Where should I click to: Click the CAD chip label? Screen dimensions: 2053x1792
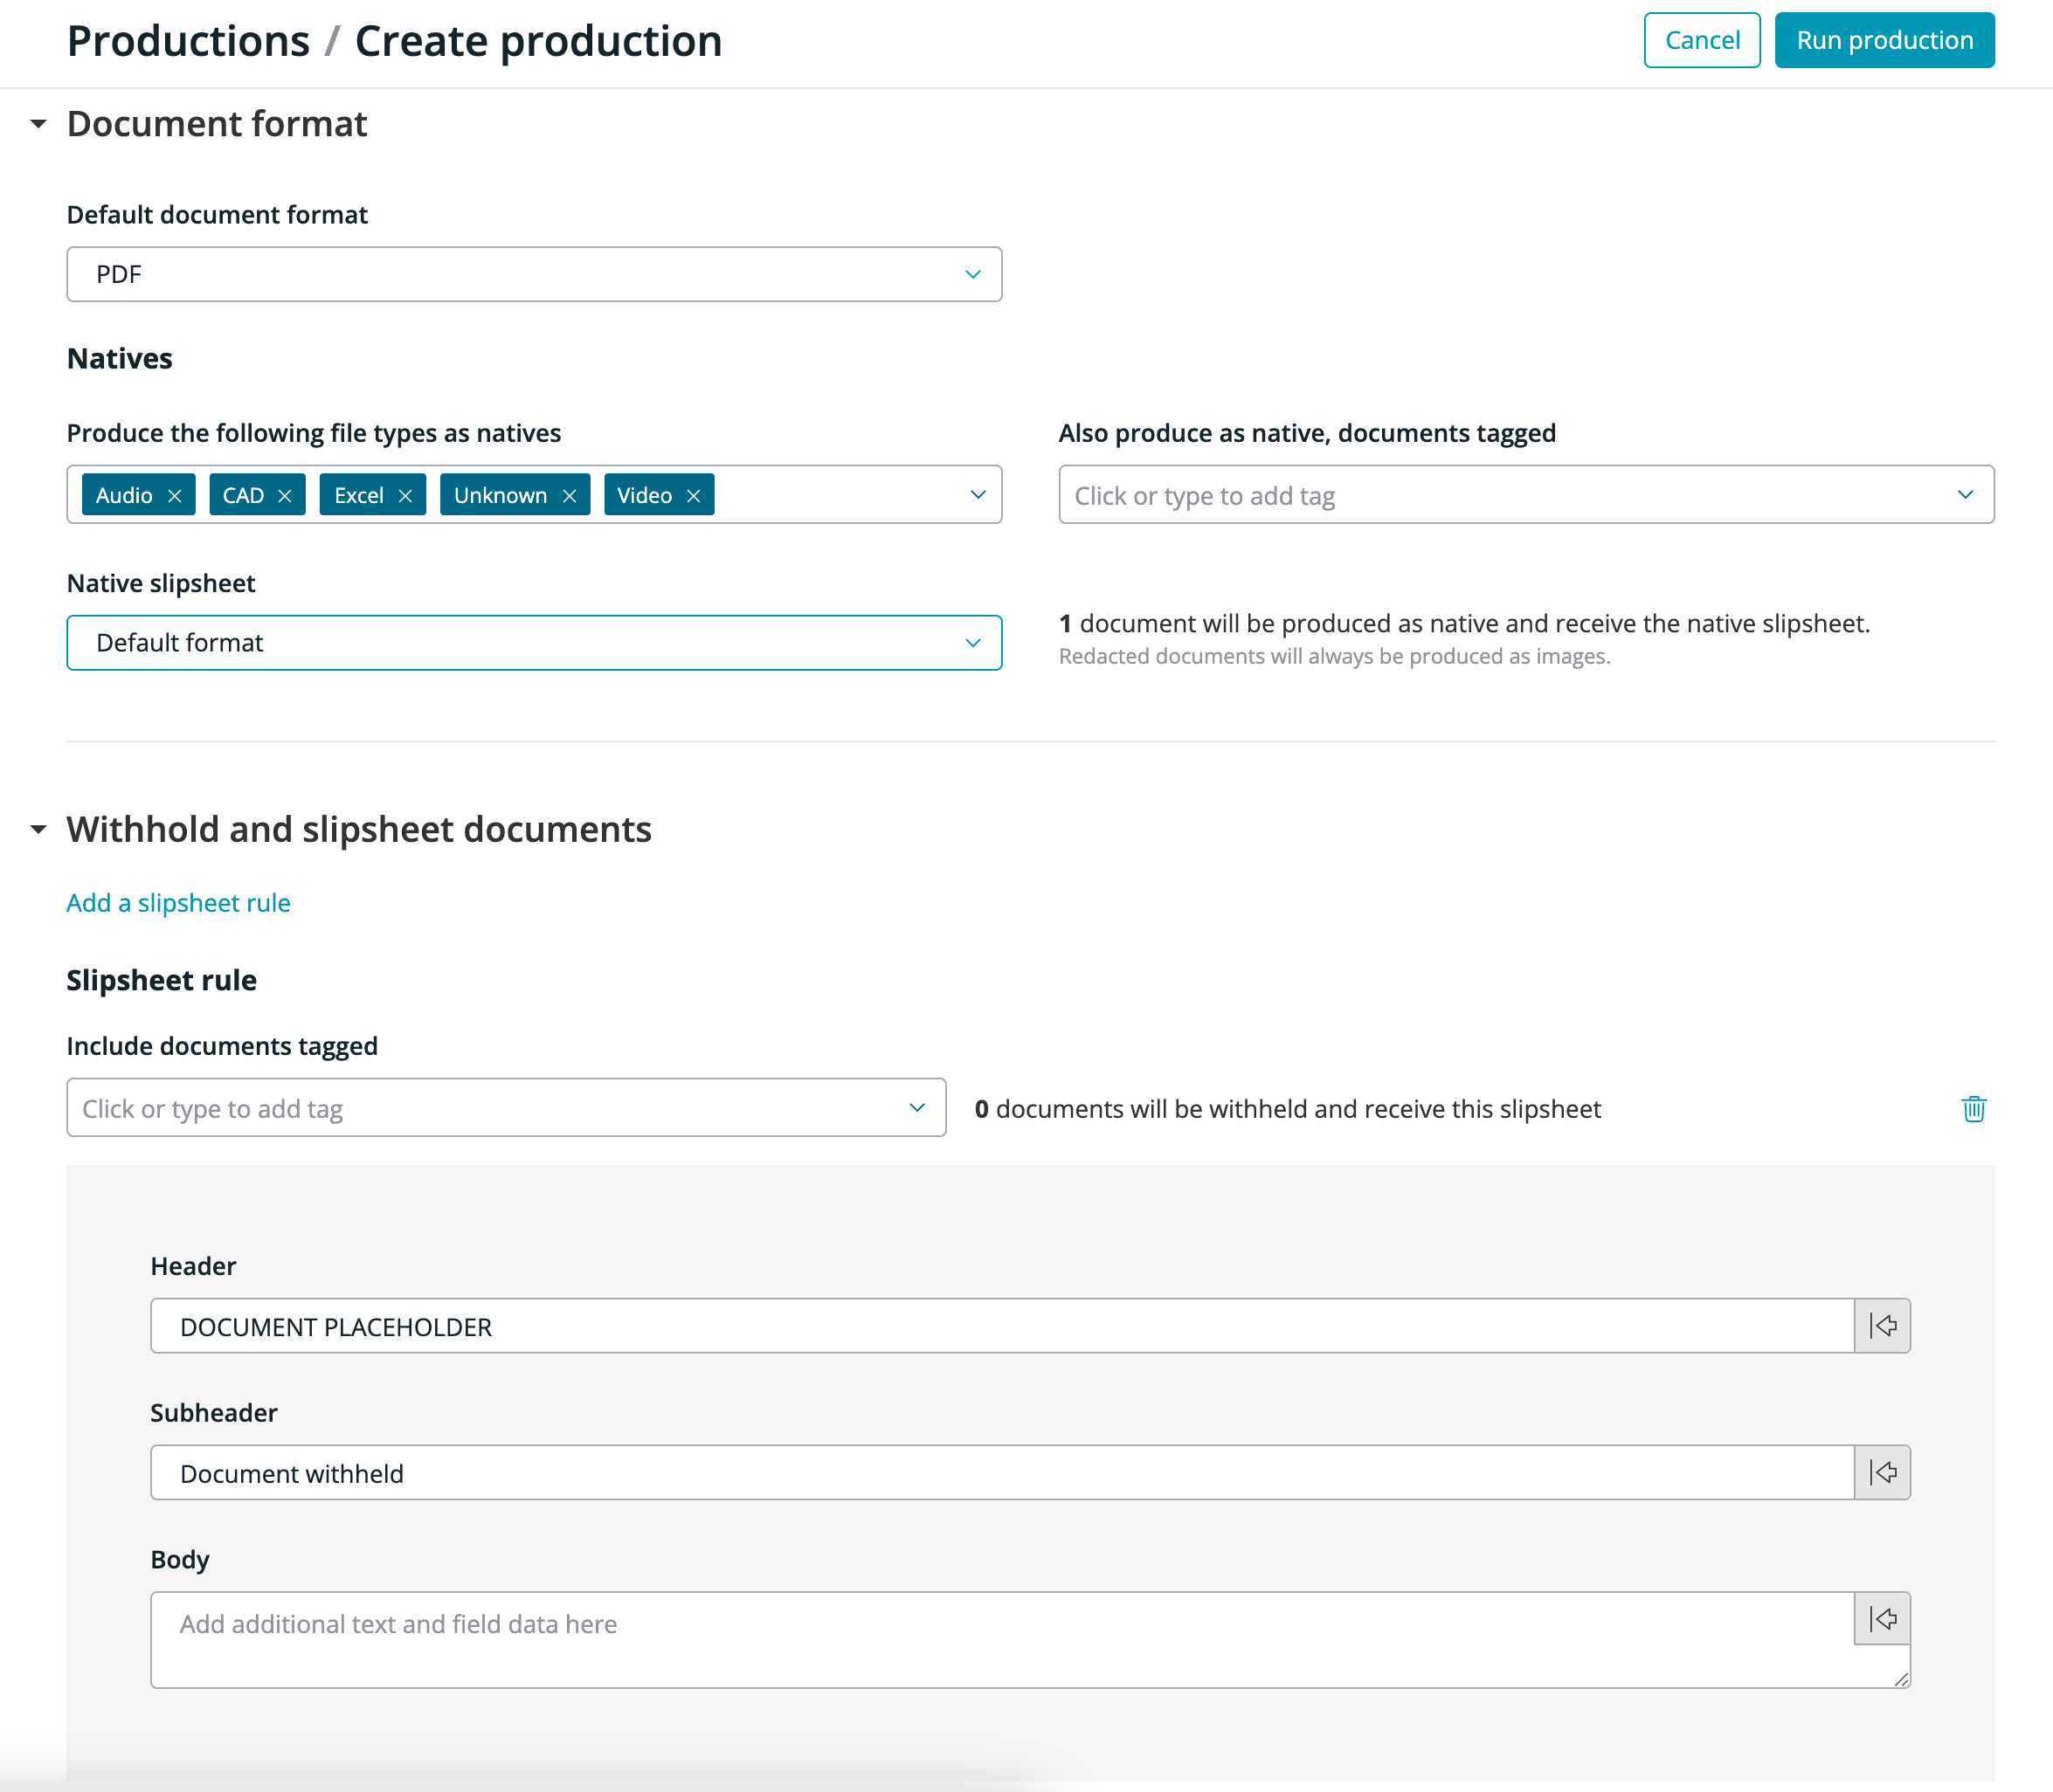[243, 496]
